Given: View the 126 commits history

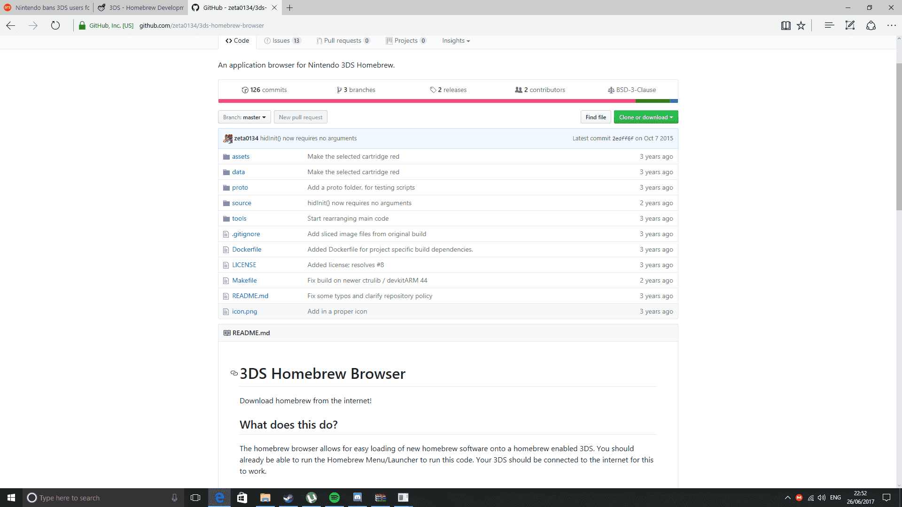Looking at the screenshot, I should coord(264,90).
